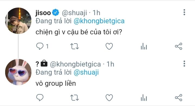195x106 pixels.
Task: View analytics for jisoo's tweet
Action: click(144, 46)
